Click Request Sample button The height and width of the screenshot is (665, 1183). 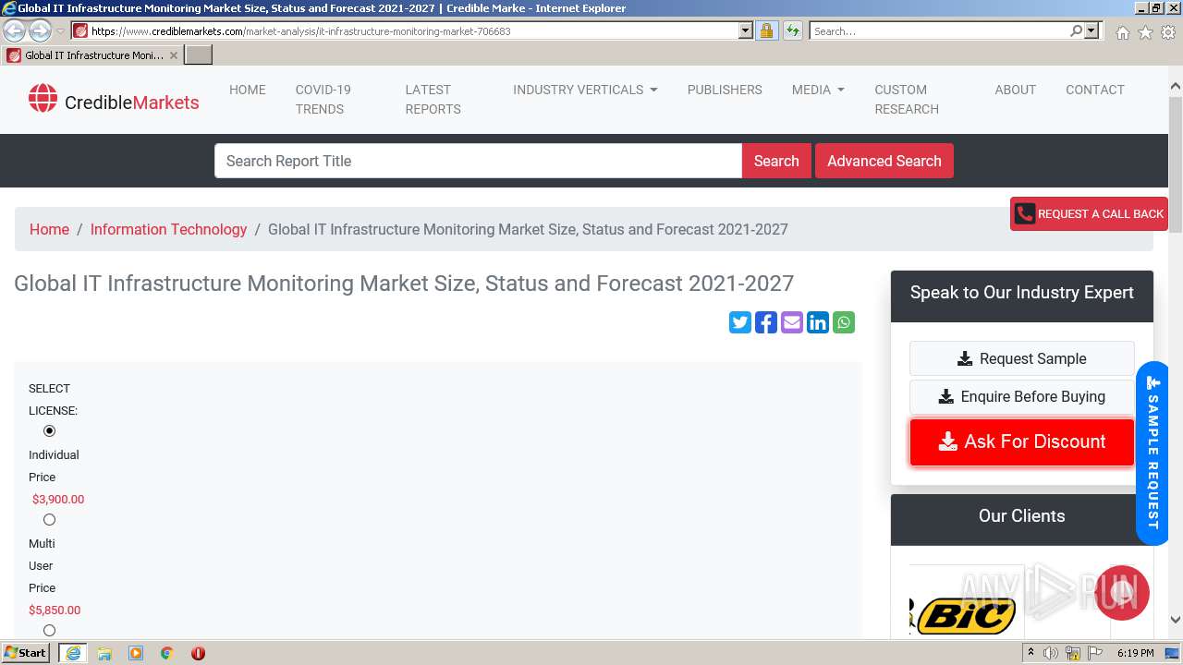1021,358
